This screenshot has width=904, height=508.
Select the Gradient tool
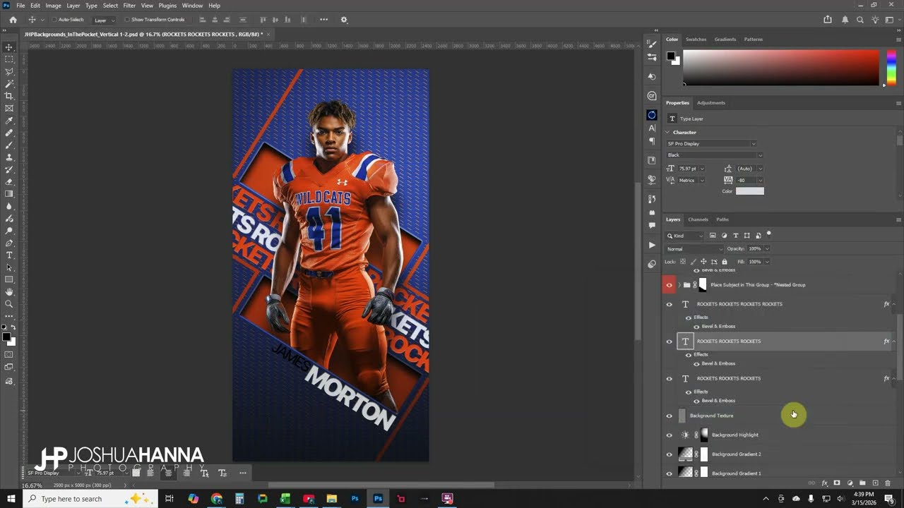point(9,194)
